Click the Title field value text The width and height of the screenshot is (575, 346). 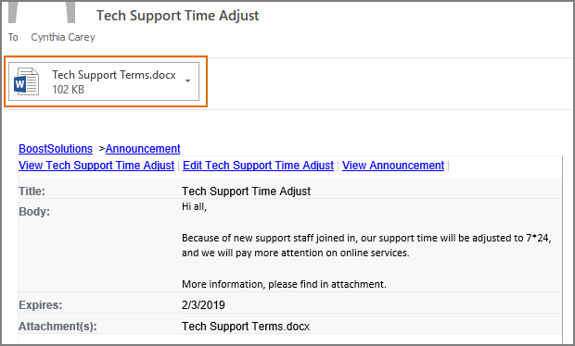click(246, 191)
